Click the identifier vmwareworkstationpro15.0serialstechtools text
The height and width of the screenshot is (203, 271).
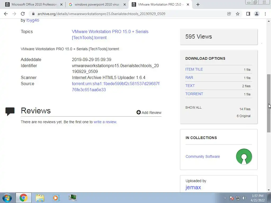point(115,68)
